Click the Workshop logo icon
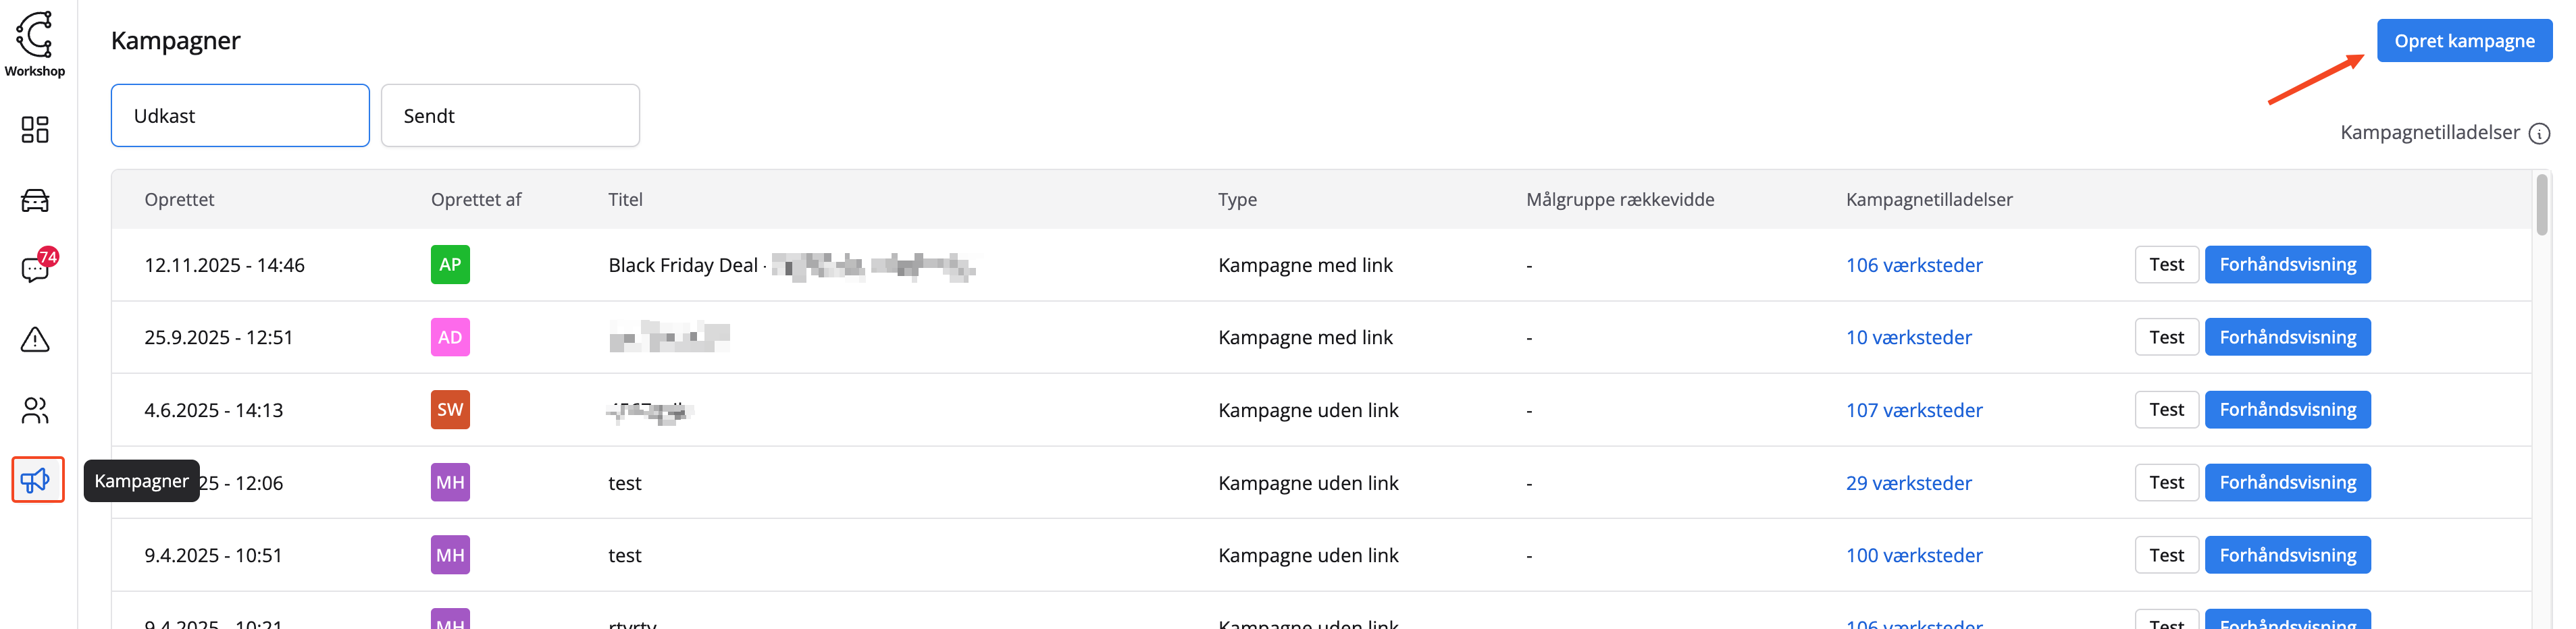Viewport: 2576px width, 629px height. tap(35, 36)
